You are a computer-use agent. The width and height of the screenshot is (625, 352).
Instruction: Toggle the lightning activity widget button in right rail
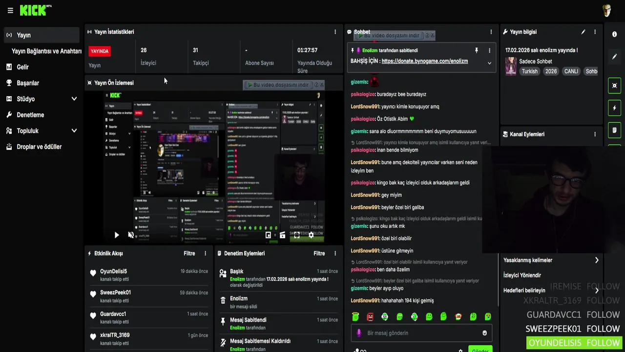coord(614,108)
